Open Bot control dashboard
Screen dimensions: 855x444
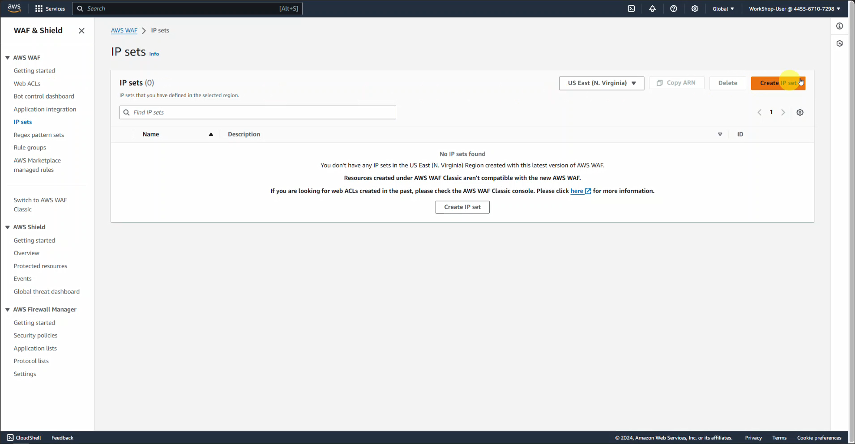point(44,96)
